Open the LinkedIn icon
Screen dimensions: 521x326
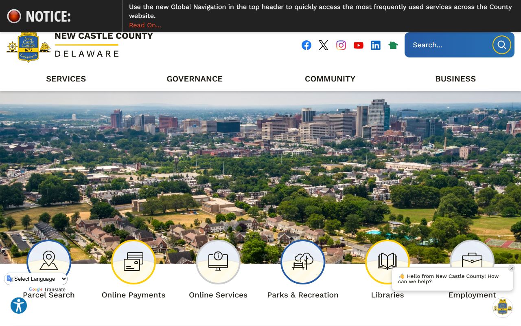click(376, 45)
